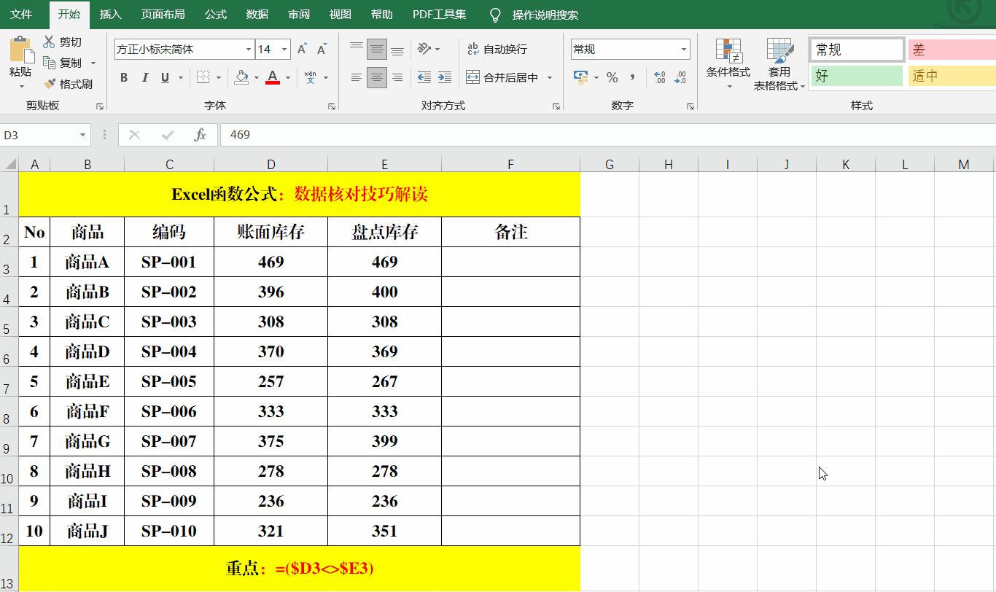This screenshot has height=592, width=996.
Task: Open the number format dropdown showing 常规
Action: [x=683, y=49]
